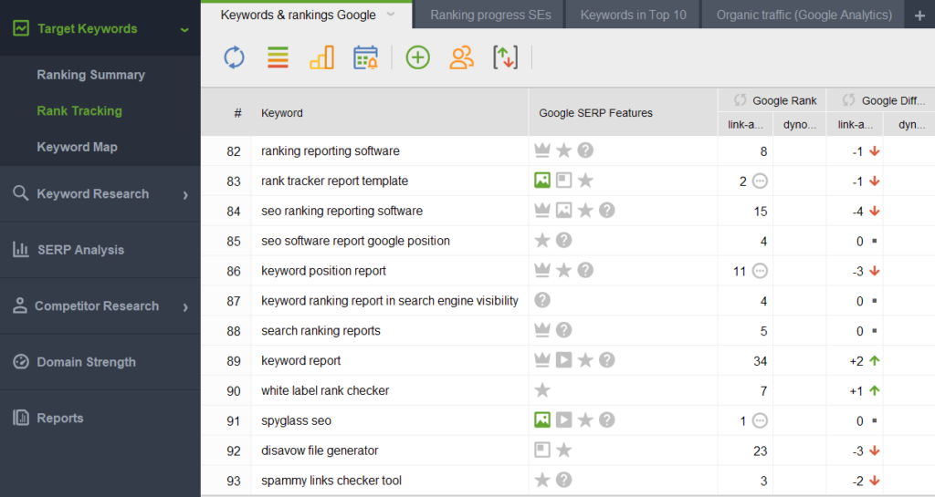Click the blue refresh rankings icon
The height and width of the screenshot is (497, 935).
[235, 58]
